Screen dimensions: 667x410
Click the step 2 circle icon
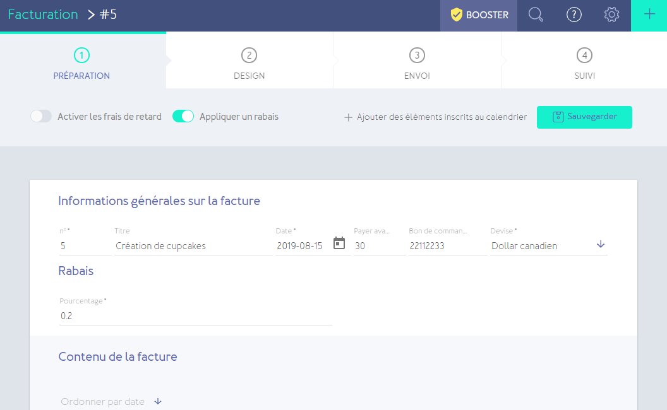249,56
